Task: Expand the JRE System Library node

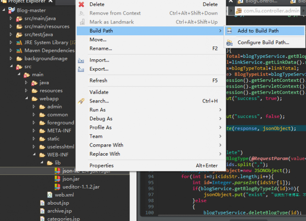Action: click(x=11, y=42)
